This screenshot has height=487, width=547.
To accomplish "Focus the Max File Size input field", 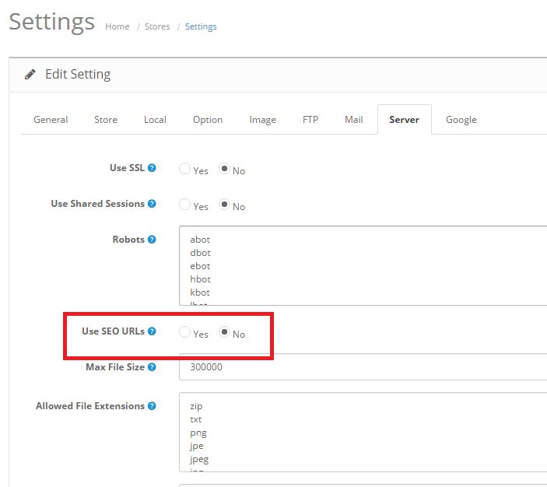I will [363, 367].
